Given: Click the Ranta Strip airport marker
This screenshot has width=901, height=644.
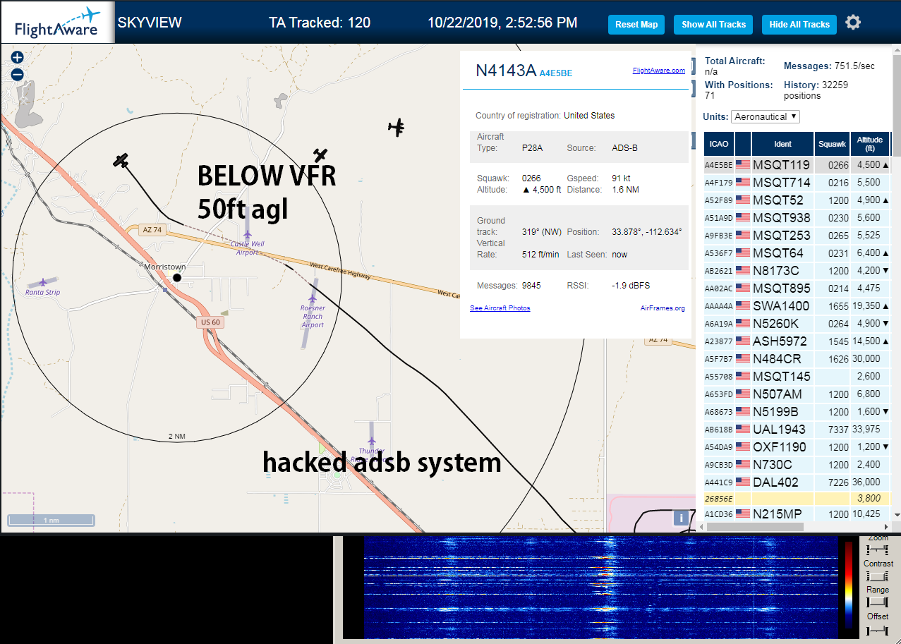Looking at the screenshot, I should point(43,282).
